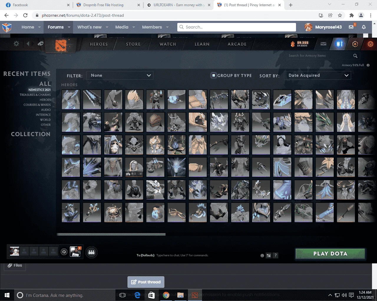
Task: Open Microsoft Edge from the taskbar
Action: click(x=137, y=295)
